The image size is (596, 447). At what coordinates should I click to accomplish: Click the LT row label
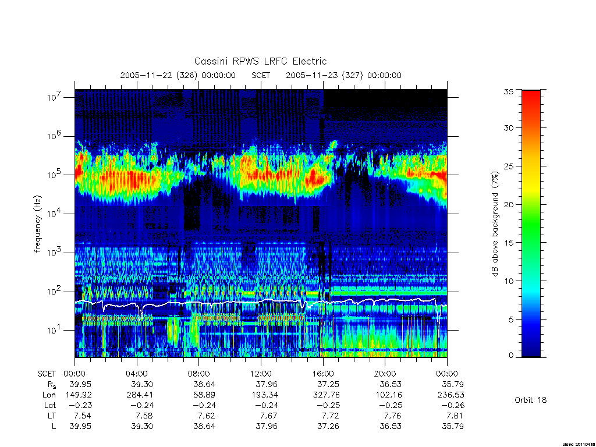pos(52,416)
